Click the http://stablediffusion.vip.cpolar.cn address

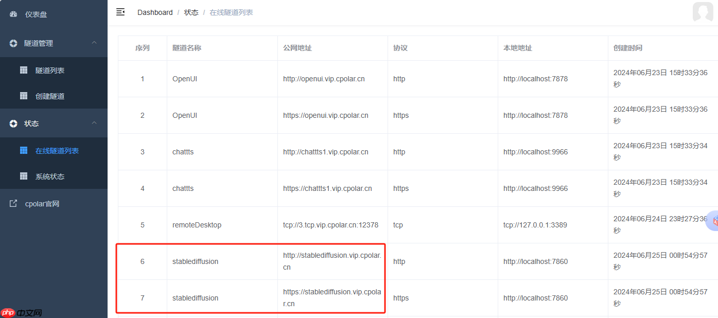point(332,261)
